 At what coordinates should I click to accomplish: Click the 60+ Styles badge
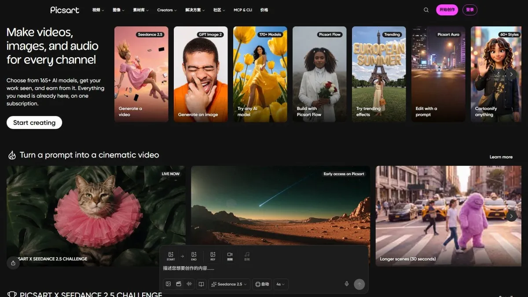click(x=509, y=34)
